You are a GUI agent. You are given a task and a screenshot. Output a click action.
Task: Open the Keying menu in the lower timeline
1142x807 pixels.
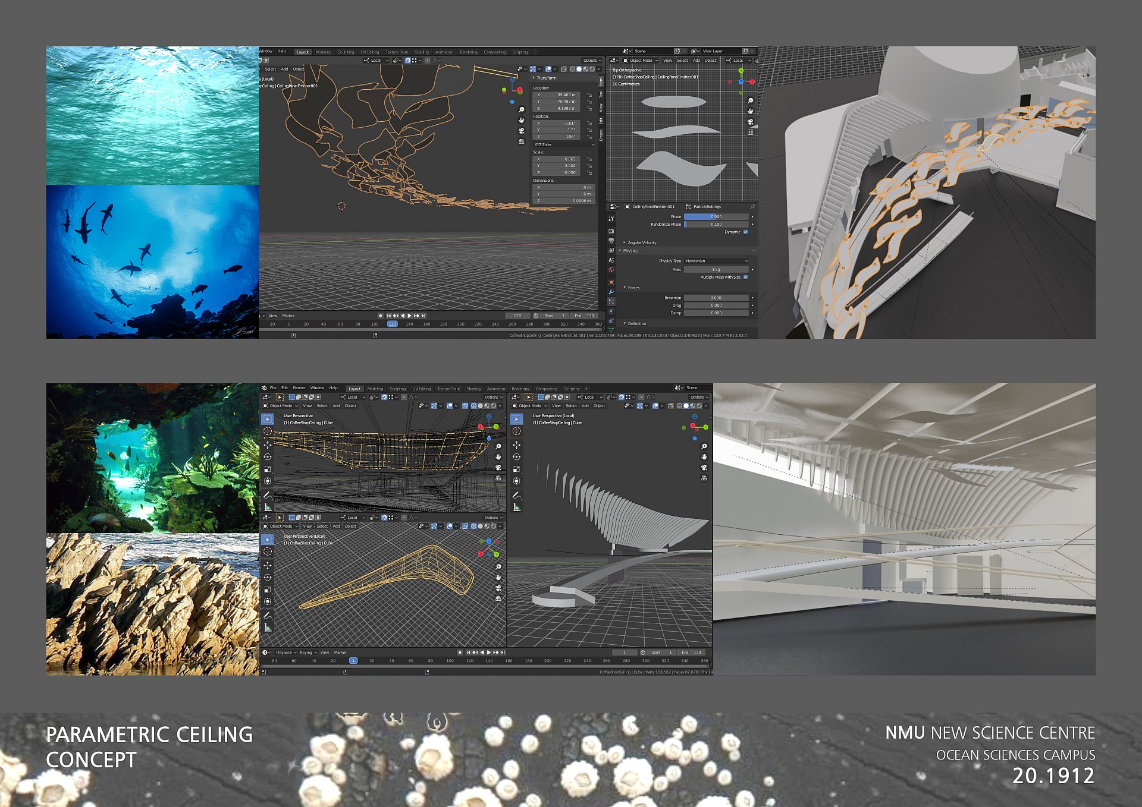308,652
